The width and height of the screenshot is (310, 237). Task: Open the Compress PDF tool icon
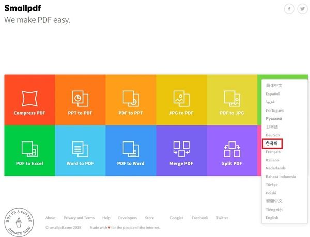[x=29, y=98]
